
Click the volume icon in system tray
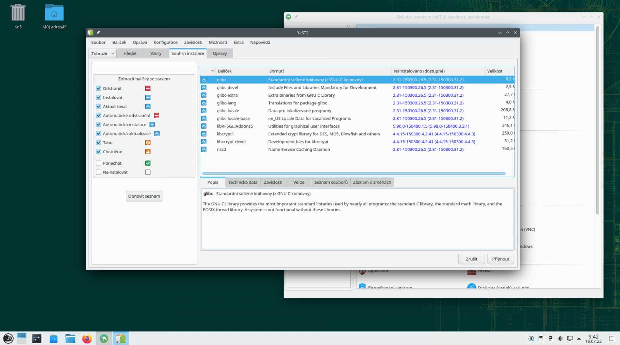(x=560, y=339)
